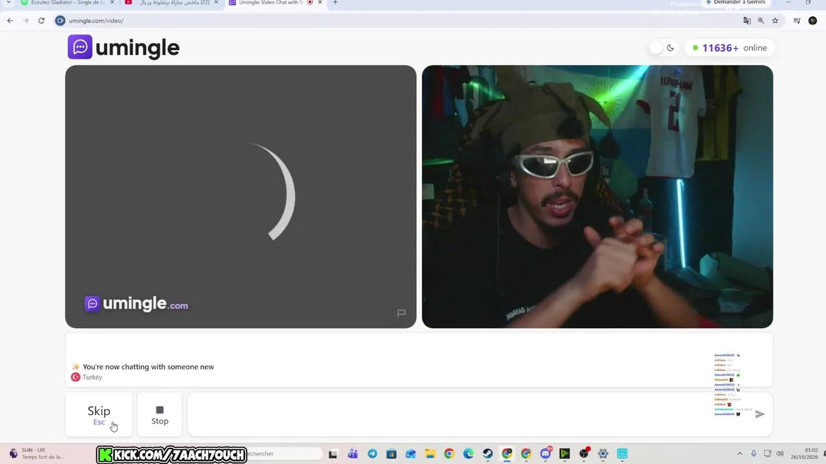Image resolution: width=826 pixels, height=464 pixels.
Task: Open the browser profile avatar
Action: pos(812,21)
